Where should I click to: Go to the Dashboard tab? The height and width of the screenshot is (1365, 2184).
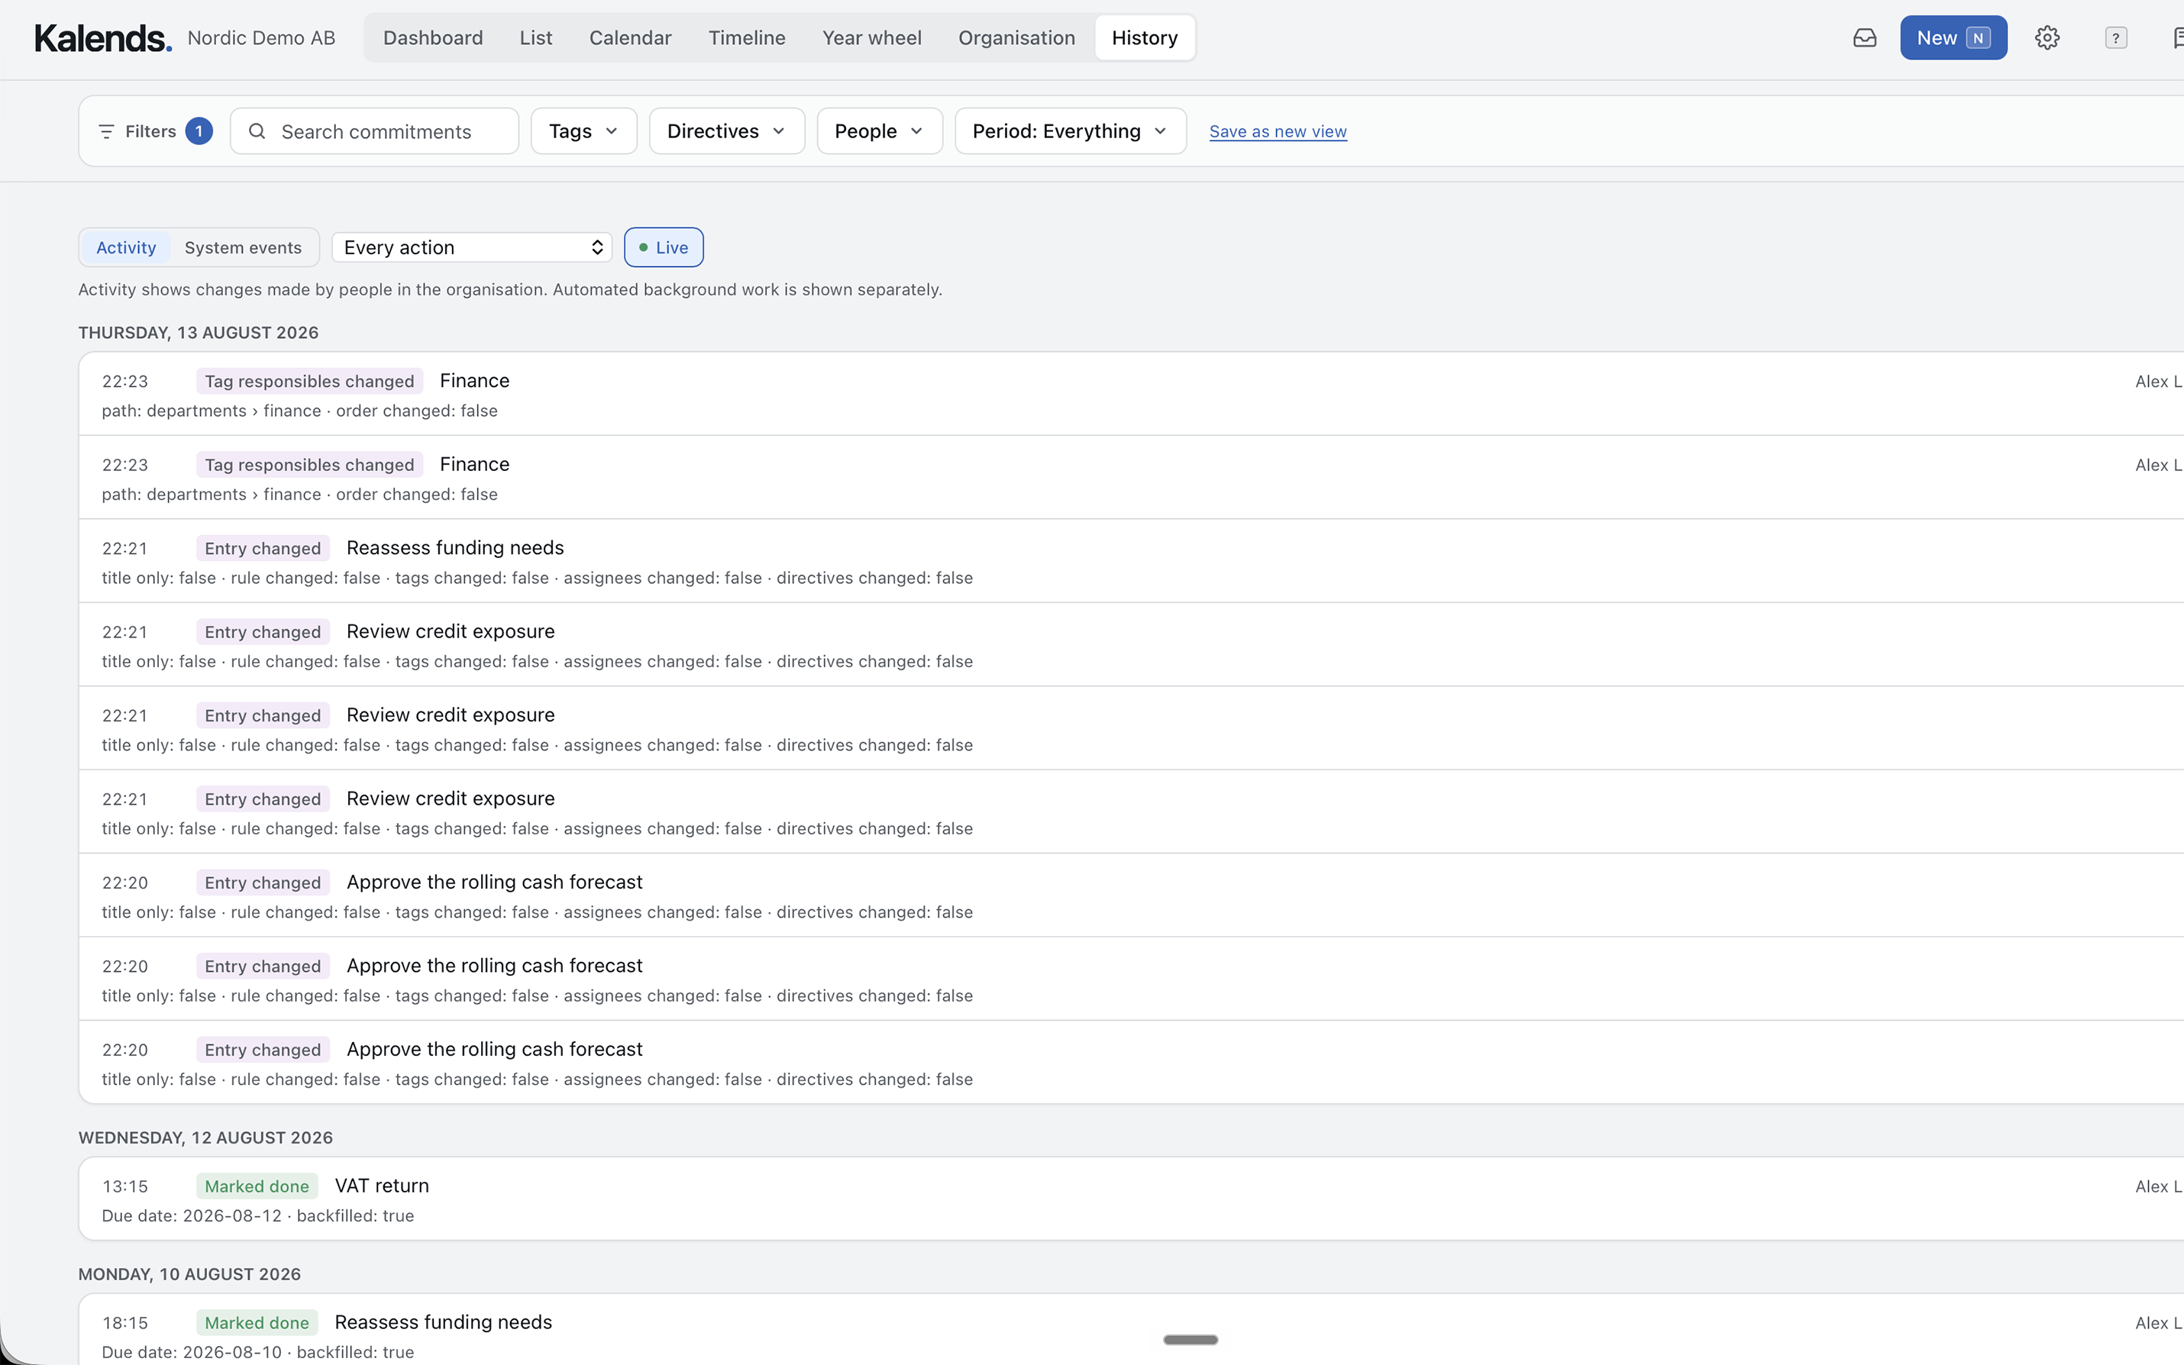(434, 38)
